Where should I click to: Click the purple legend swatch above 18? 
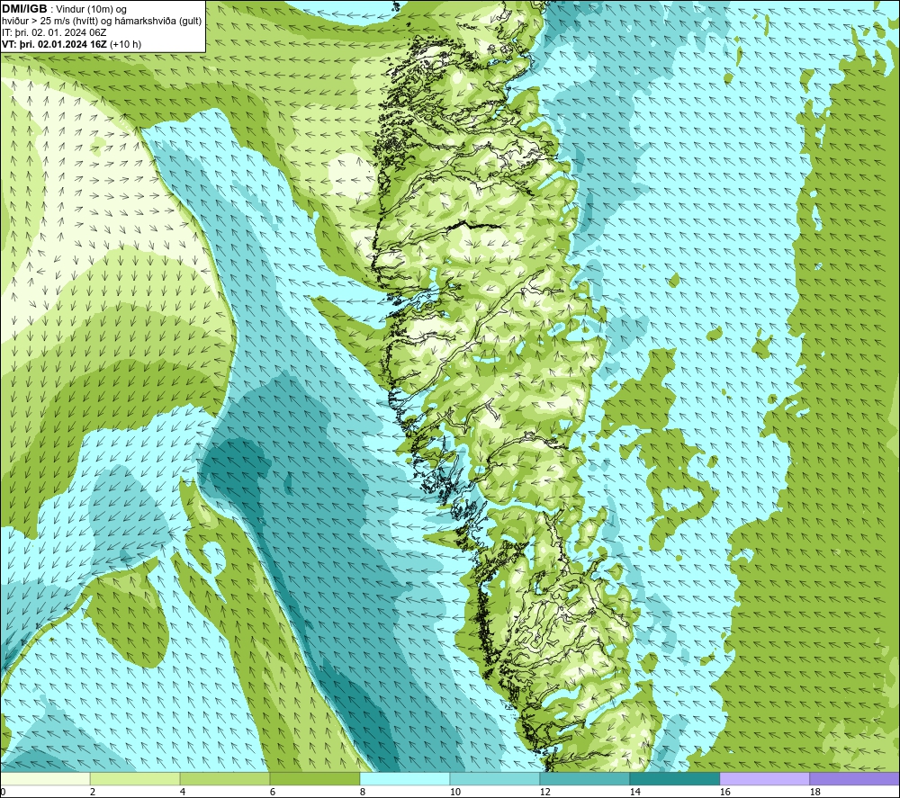(x=855, y=779)
